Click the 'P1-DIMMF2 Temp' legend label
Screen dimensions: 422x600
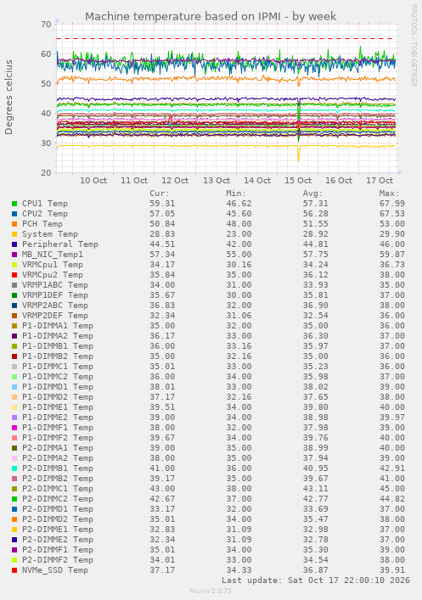(58, 438)
